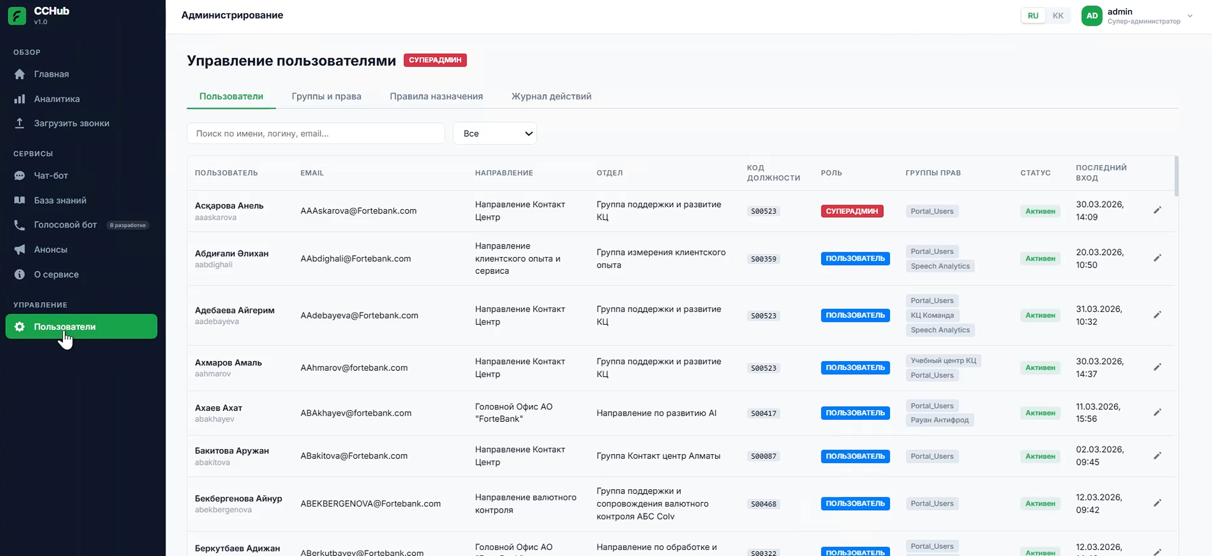Switch interface language to RU
Image resolution: width=1212 pixels, height=556 pixels.
click(1033, 16)
